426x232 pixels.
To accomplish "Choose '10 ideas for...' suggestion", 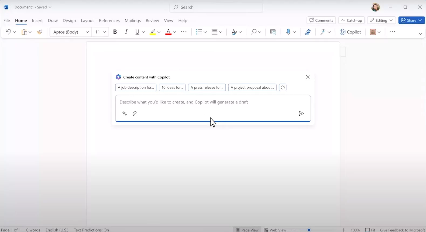I will tap(172, 87).
